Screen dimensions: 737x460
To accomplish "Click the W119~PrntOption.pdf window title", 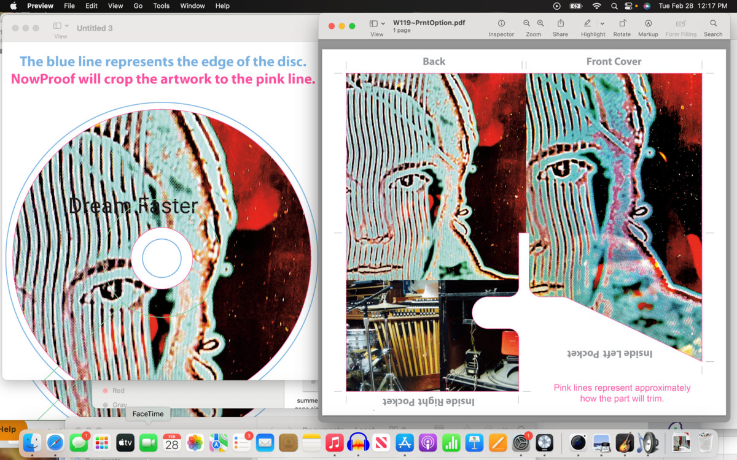I will point(429,23).
